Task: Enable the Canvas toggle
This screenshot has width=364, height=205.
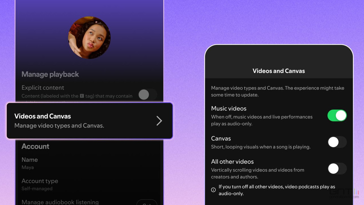Action: point(337,142)
